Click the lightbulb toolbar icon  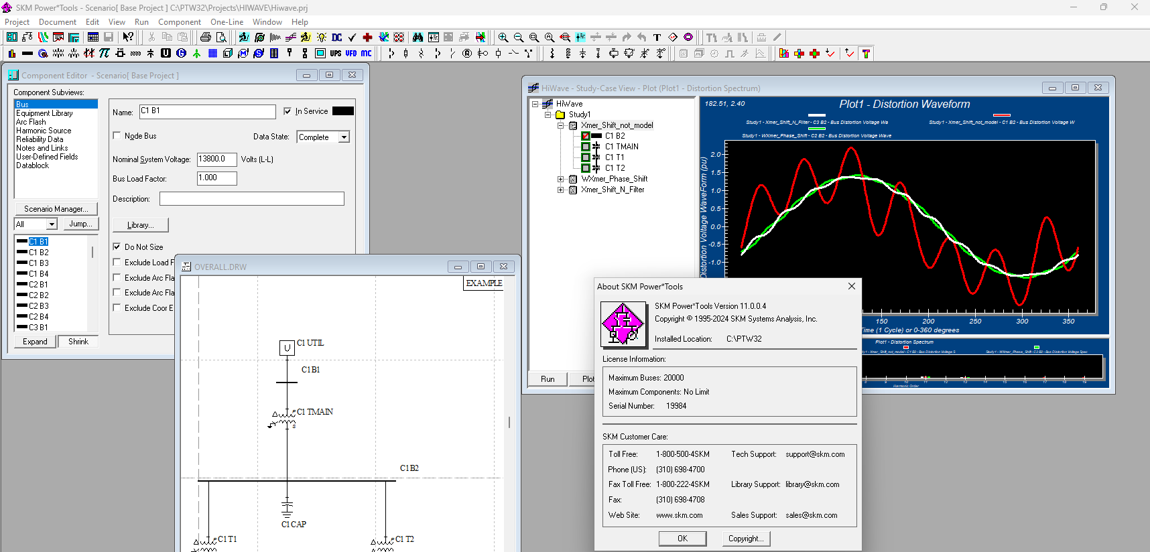322,38
